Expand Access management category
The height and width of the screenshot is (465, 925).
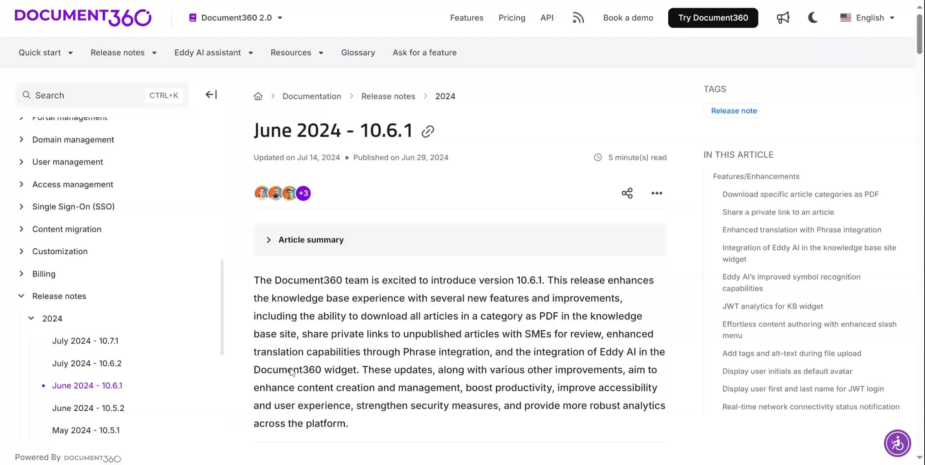click(x=21, y=184)
